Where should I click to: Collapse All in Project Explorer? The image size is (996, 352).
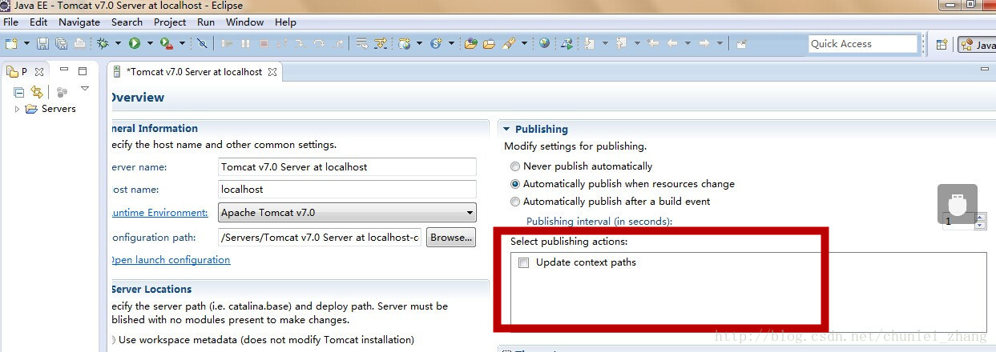pyautogui.click(x=19, y=92)
